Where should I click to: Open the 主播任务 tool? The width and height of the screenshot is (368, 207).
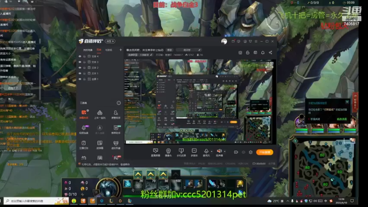84,144
